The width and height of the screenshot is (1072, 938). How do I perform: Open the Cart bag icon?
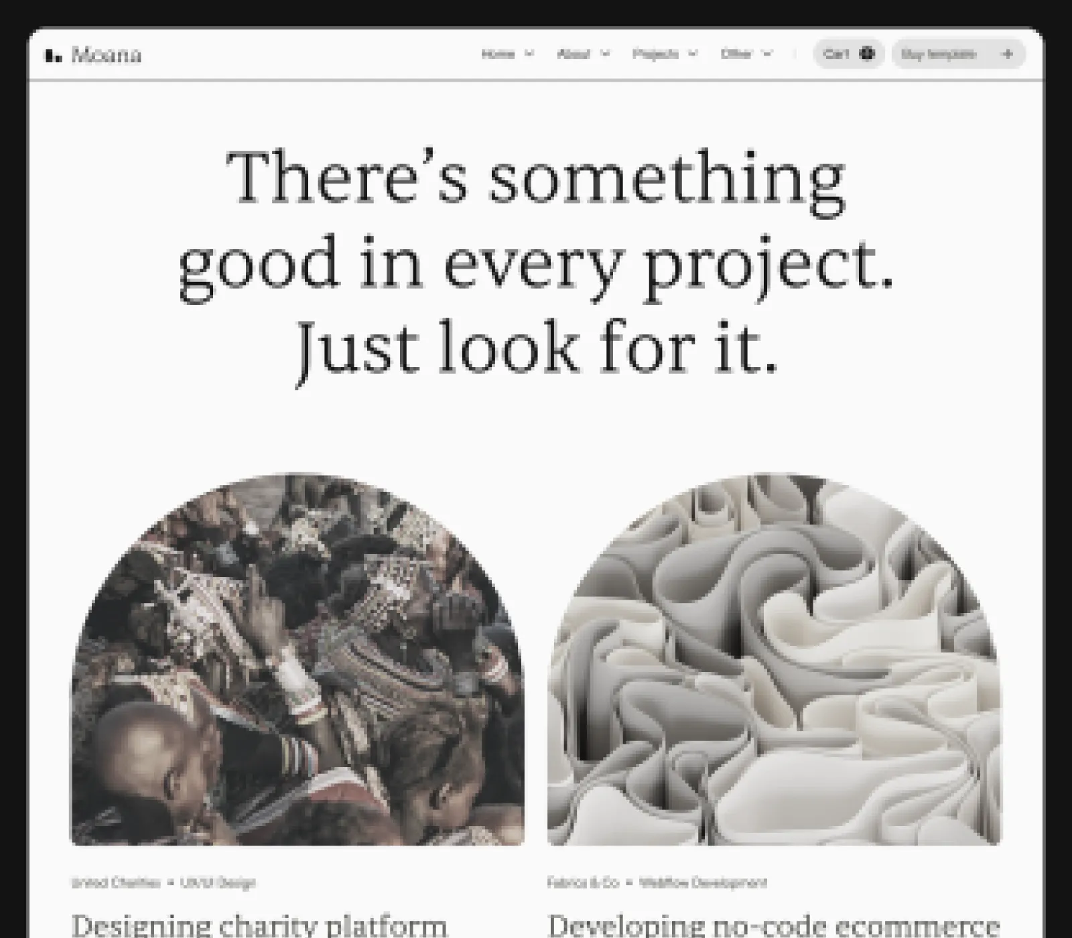pos(867,54)
